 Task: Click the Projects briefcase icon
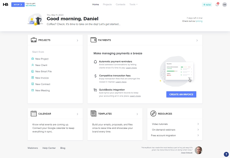pos(34,40)
